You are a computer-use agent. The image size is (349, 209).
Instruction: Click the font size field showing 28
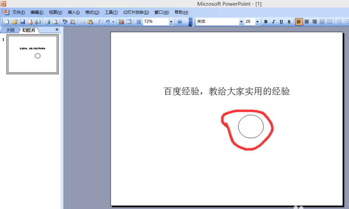250,22
